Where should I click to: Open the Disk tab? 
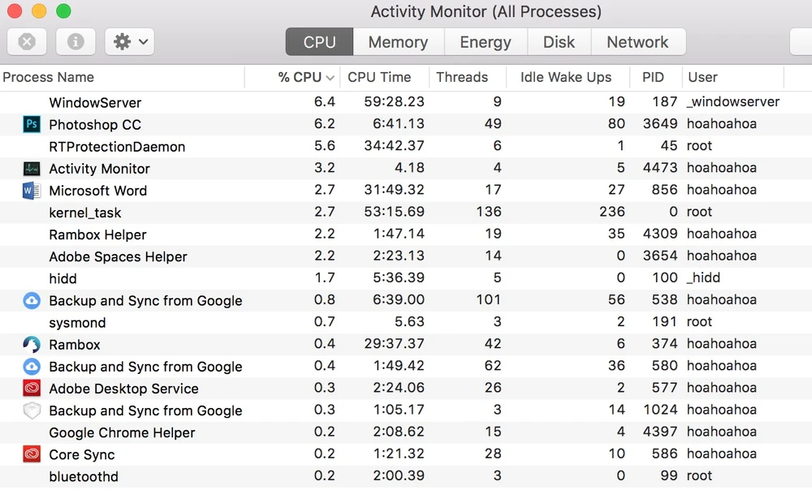pos(559,42)
